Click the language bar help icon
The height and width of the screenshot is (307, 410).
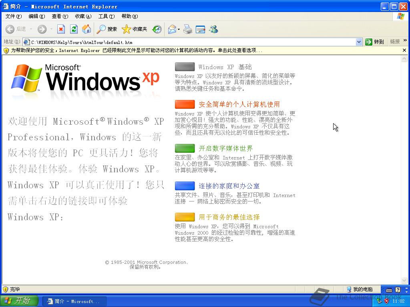click(398, 290)
